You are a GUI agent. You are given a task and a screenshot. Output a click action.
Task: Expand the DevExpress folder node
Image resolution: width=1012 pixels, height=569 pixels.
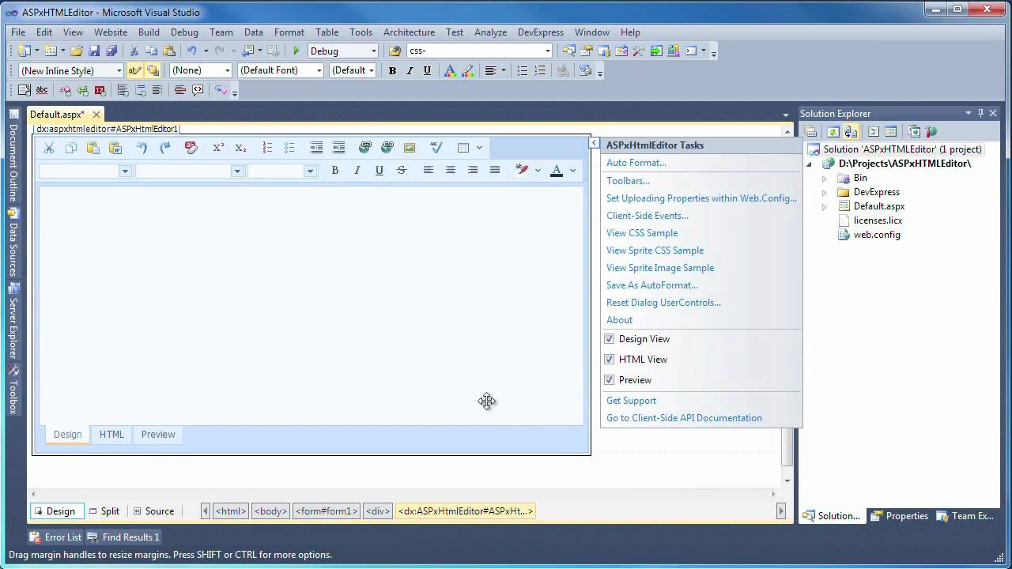click(824, 192)
